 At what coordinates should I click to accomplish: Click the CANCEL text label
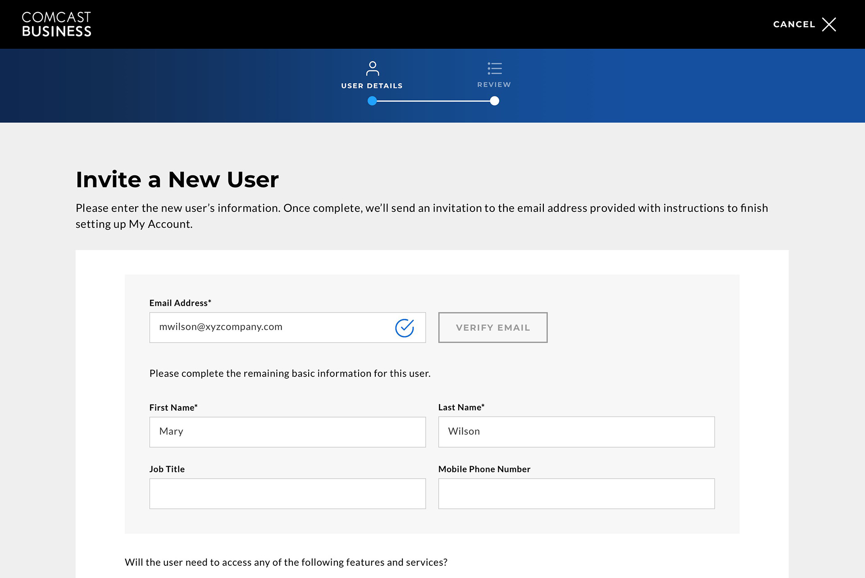(x=794, y=24)
